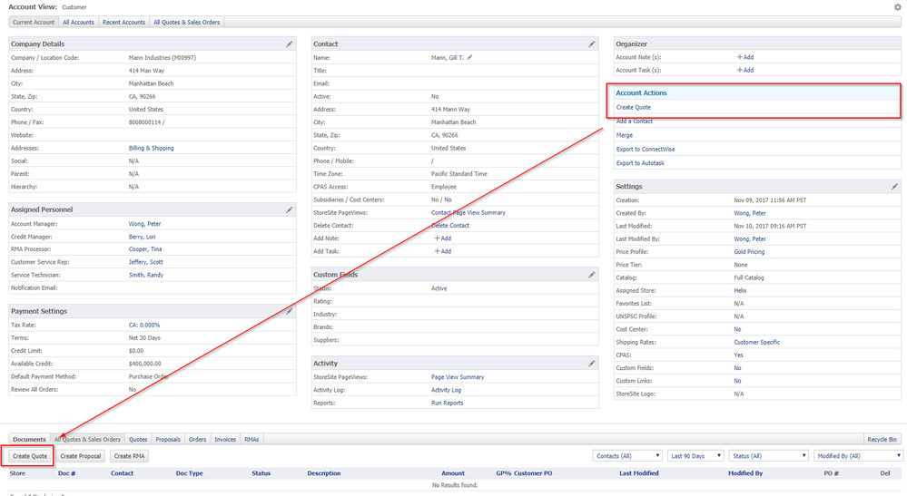
Task: Edit Company Details with pencil icon
Action: (290, 44)
